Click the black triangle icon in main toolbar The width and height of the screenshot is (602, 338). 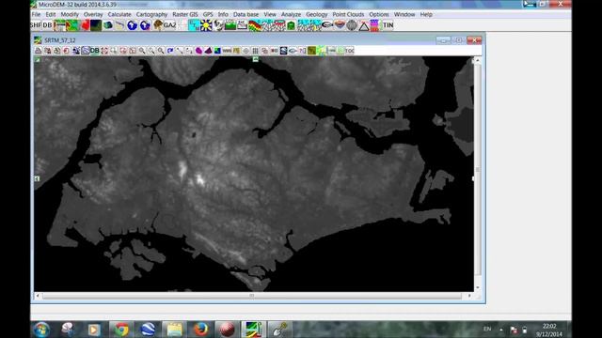[x=364, y=25]
